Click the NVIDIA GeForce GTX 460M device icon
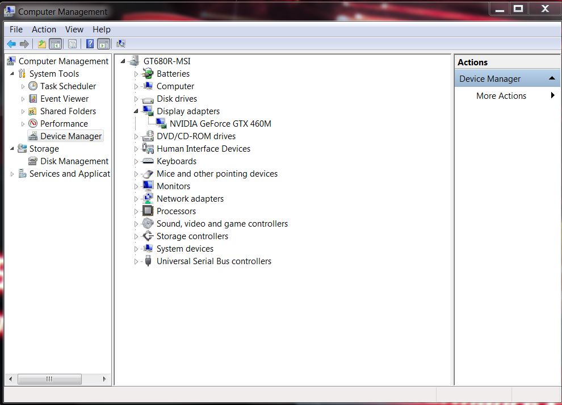This screenshot has width=562, height=405. click(x=161, y=123)
